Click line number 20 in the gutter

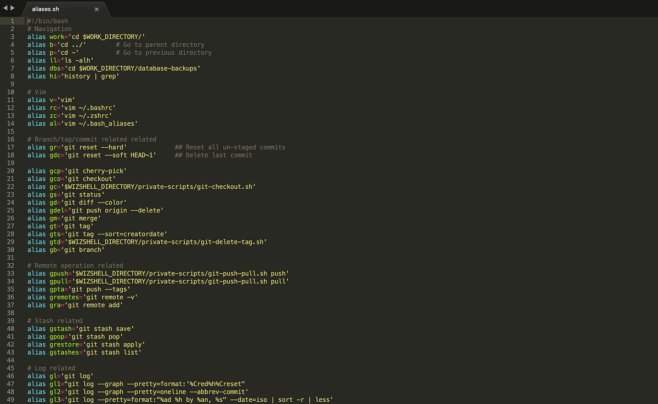10,171
